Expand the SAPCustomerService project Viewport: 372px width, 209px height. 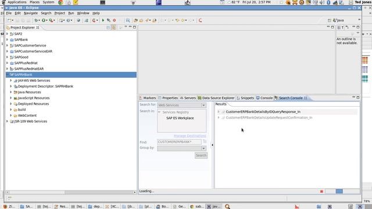coord(7,45)
